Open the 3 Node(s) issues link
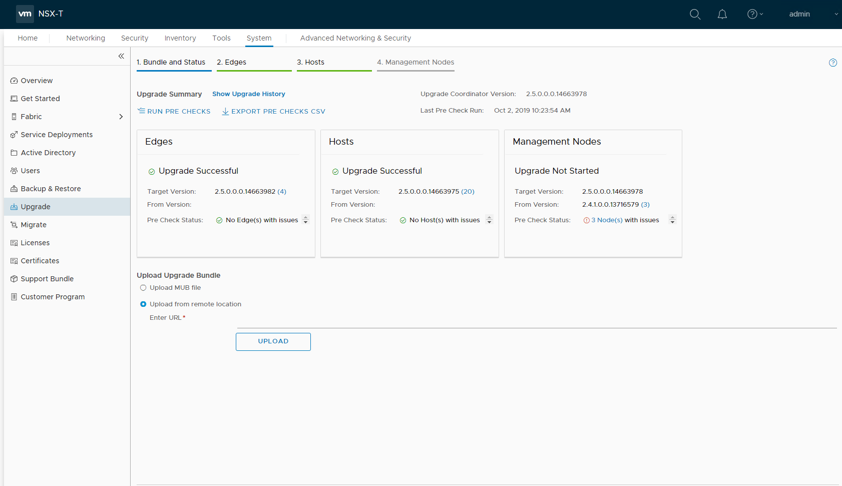The height and width of the screenshot is (486, 842). pos(607,220)
